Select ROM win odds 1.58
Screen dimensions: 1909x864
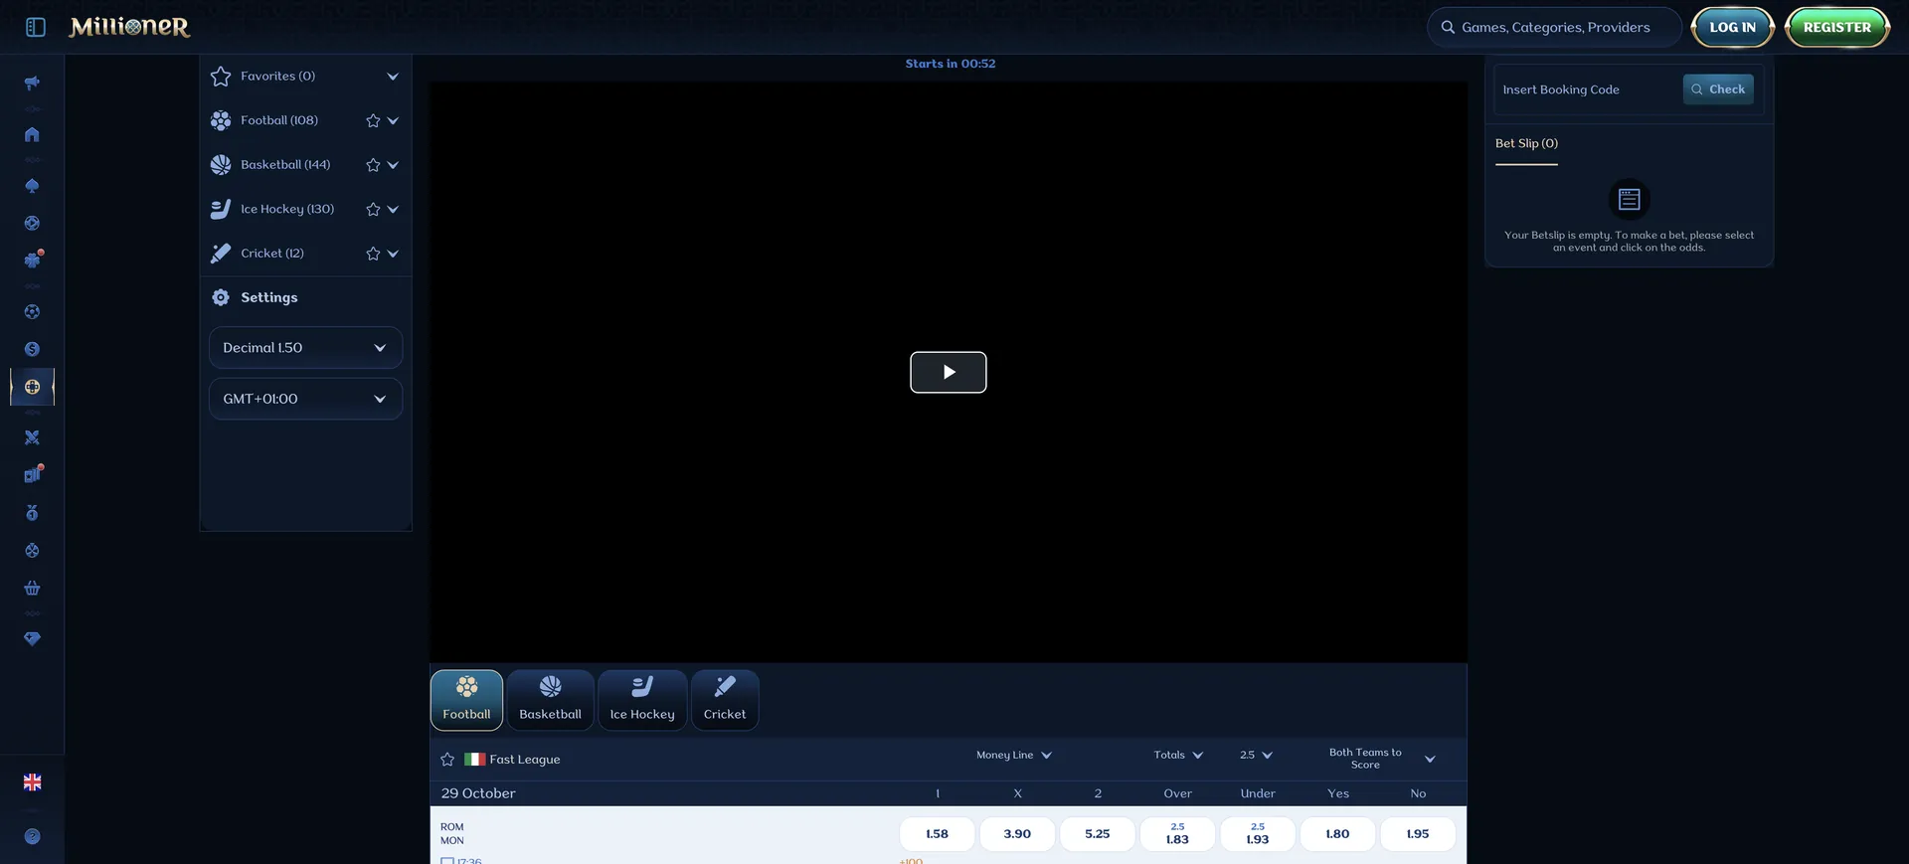937,834
